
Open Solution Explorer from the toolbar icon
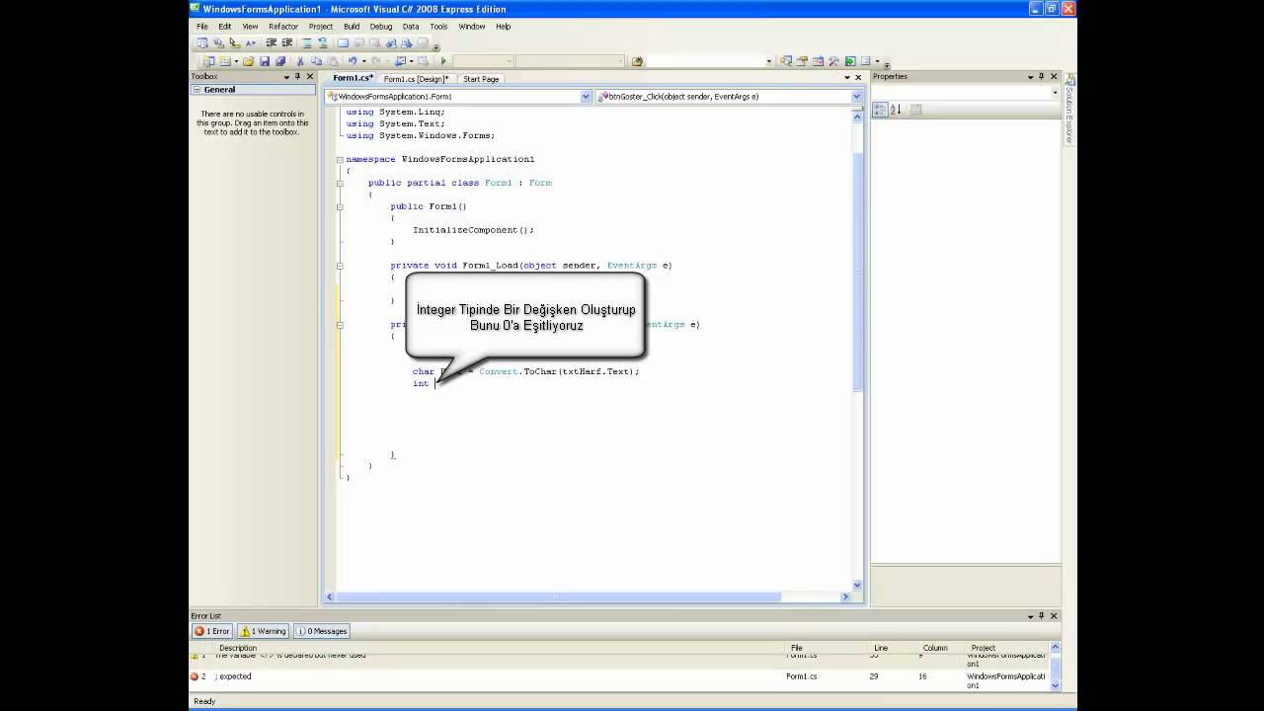coord(786,61)
